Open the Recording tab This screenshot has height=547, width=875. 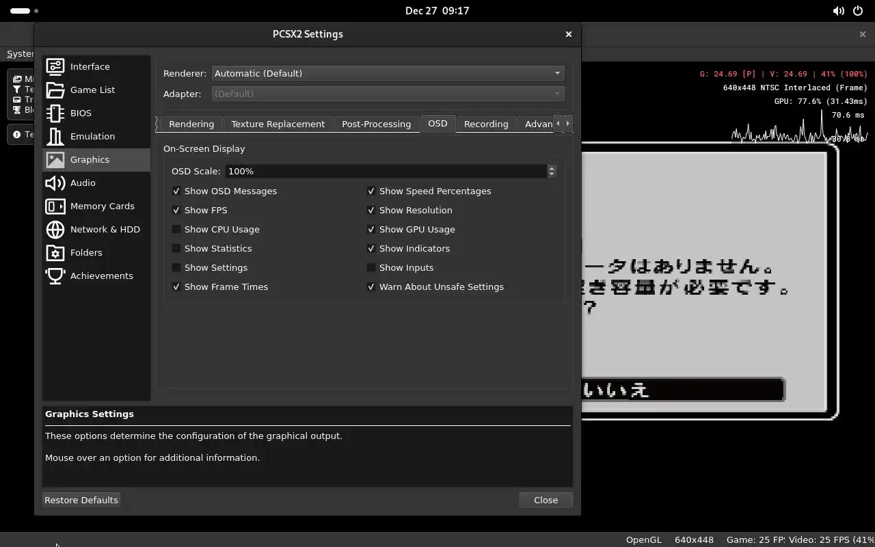pos(486,124)
